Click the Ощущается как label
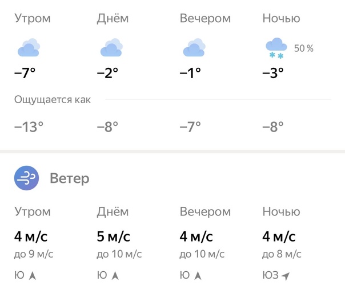The height and width of the screenshot is (294, 345). [53, 100]
